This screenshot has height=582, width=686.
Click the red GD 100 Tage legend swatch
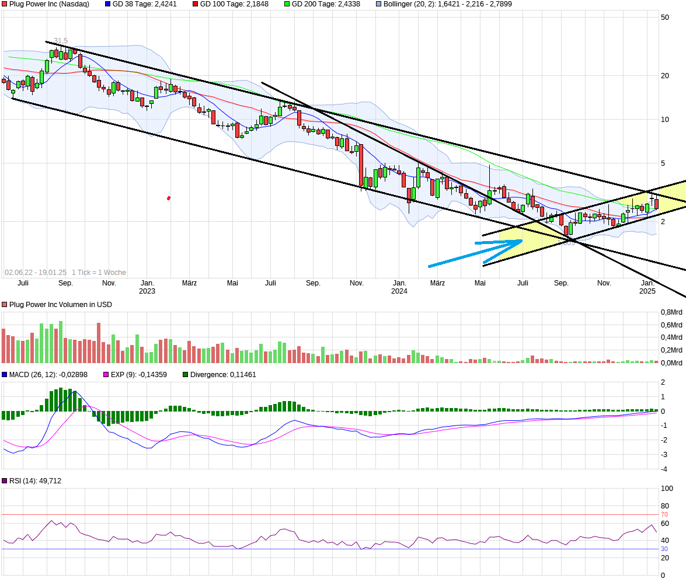195,4
